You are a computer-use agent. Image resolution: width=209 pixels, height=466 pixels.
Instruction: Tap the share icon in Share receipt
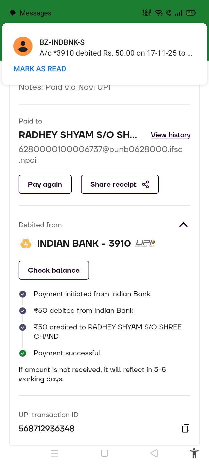(145, 184)
